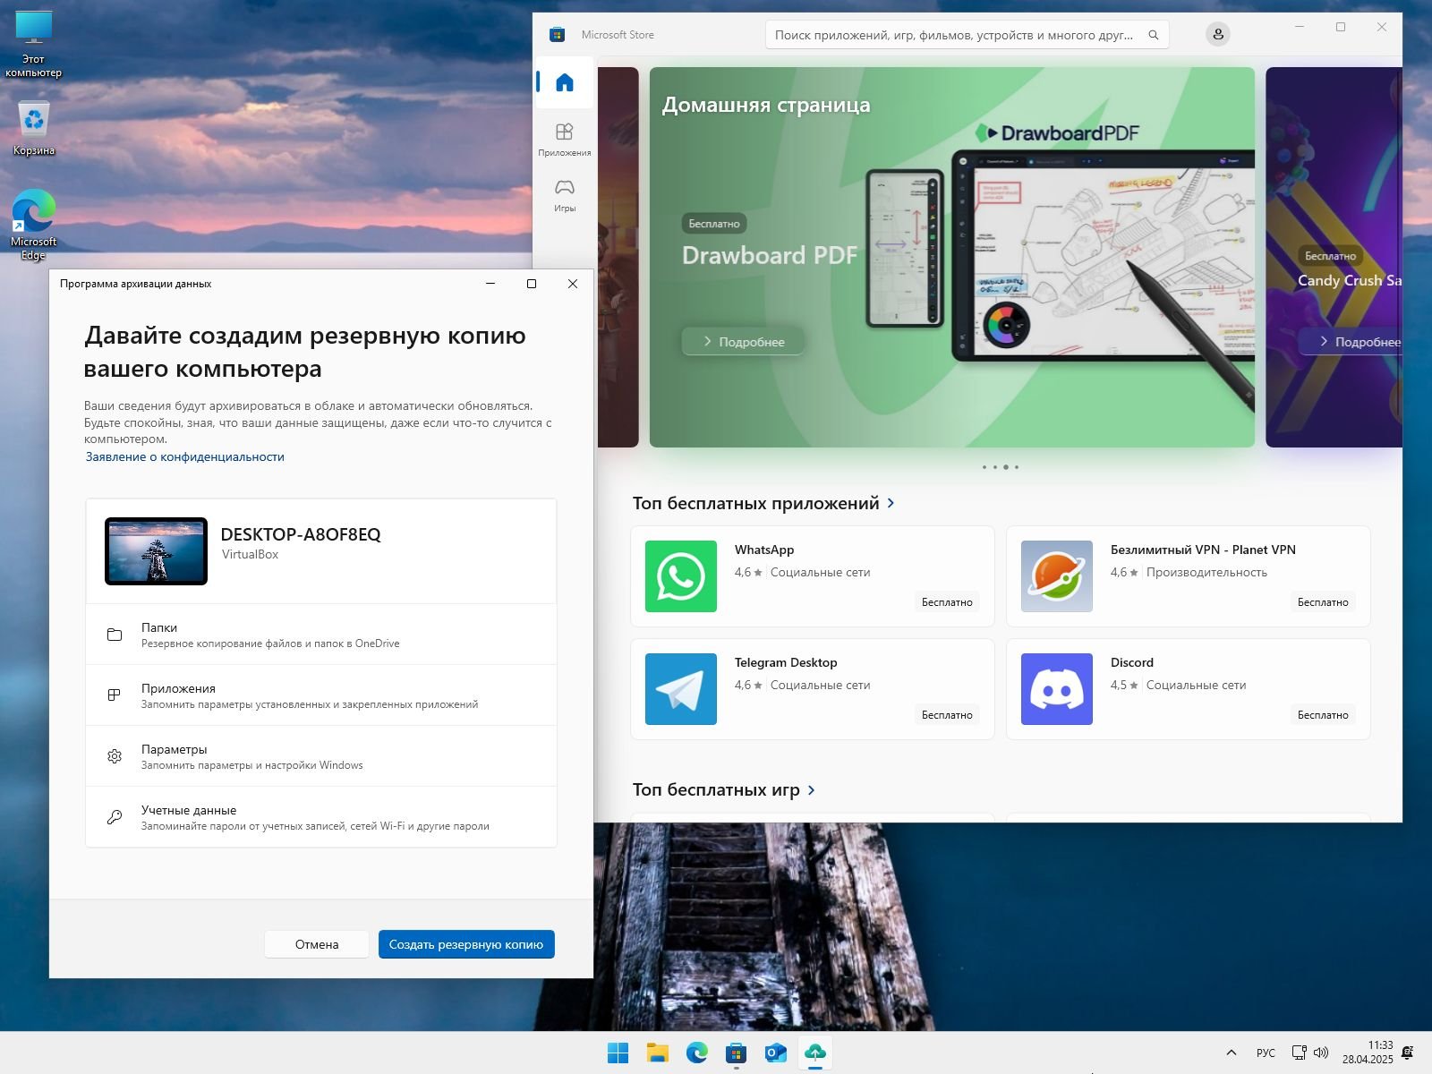Click the backup app taskbar icon
This screenshot has width=1432, height=1074.
point(814,1053)
